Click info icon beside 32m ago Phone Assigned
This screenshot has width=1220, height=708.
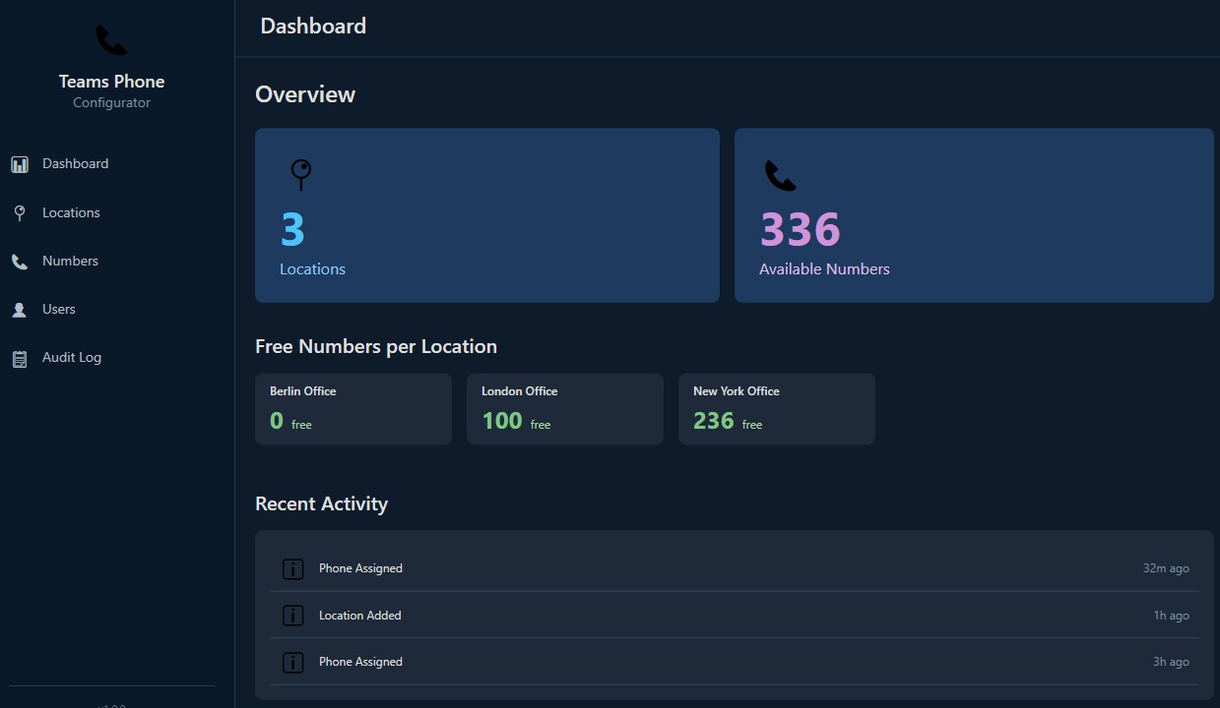tap(293, 568)
